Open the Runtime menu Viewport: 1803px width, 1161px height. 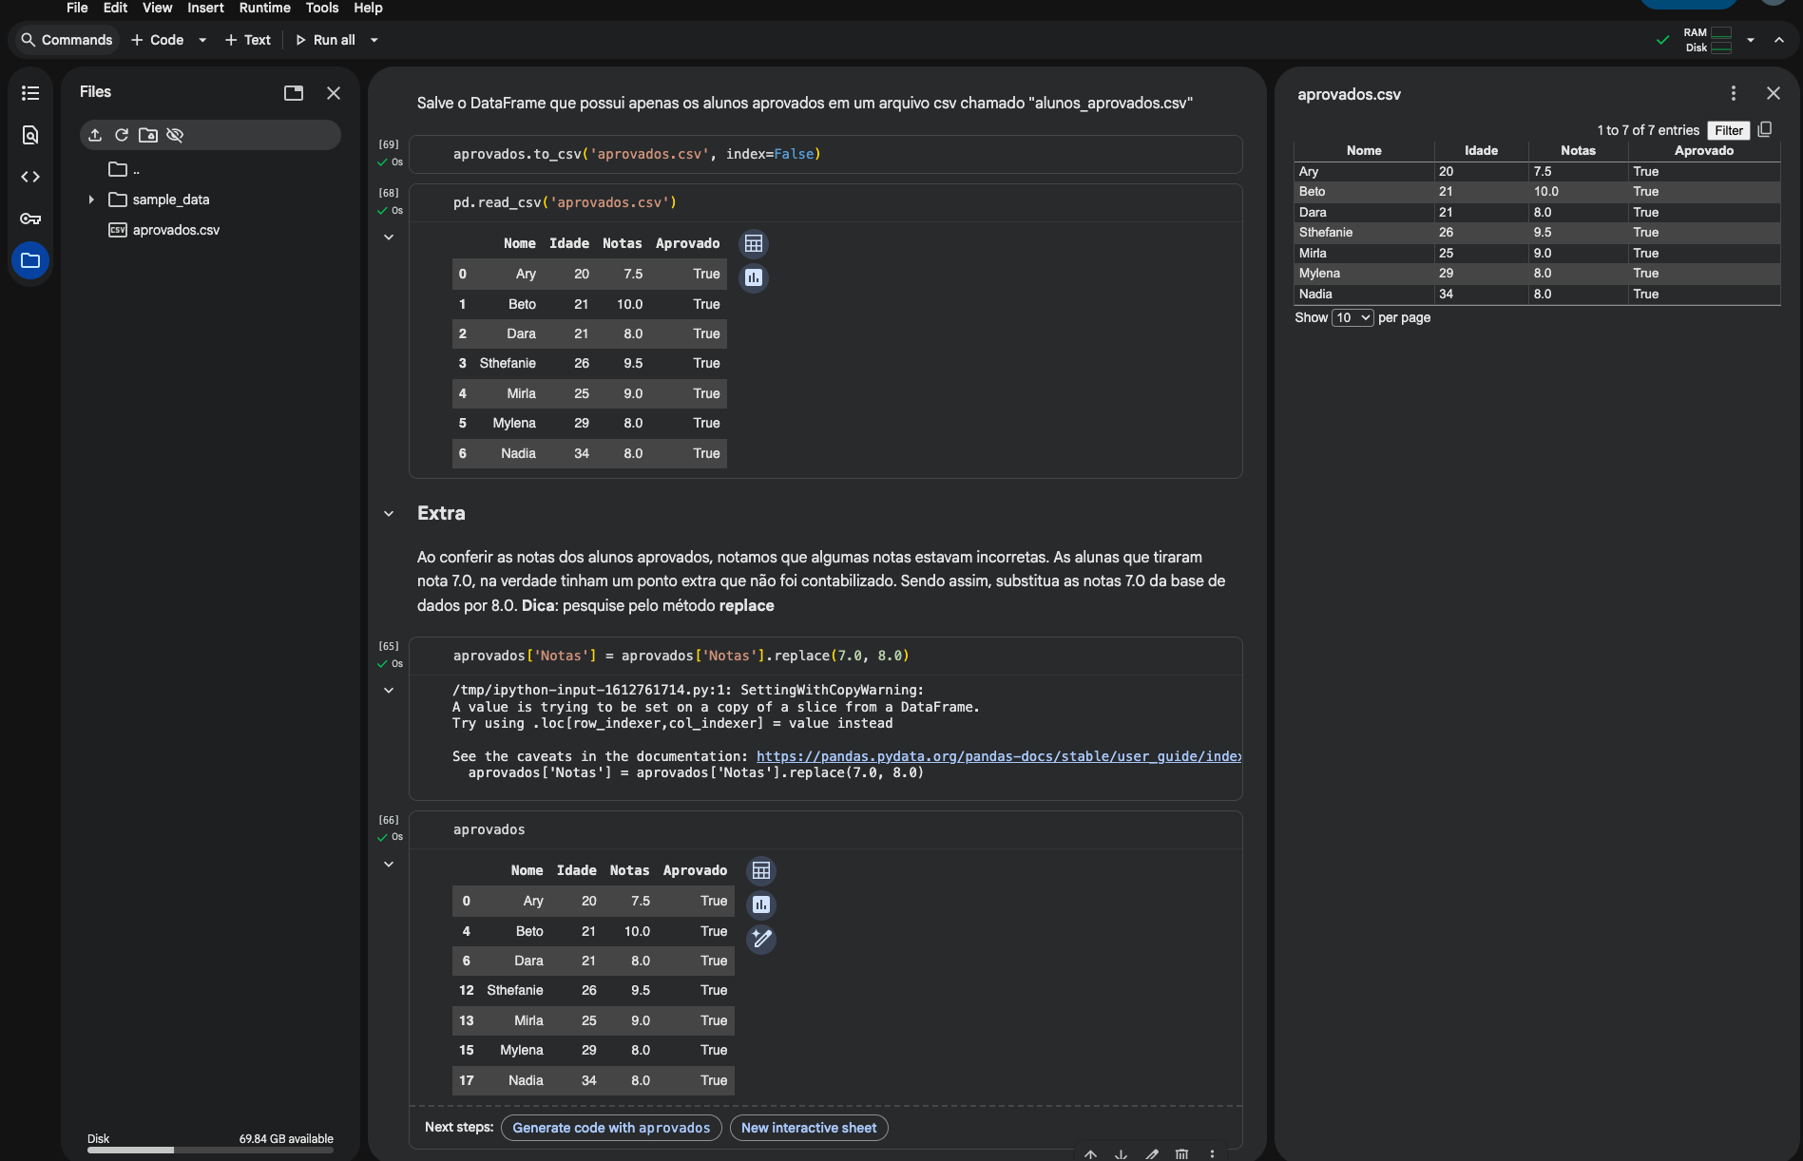(x=264, y=8)
